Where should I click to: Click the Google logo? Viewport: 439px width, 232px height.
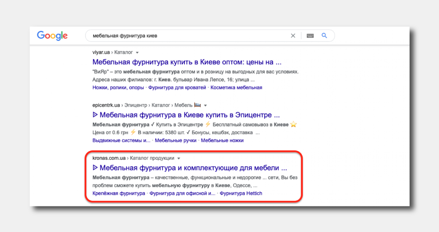53,36
